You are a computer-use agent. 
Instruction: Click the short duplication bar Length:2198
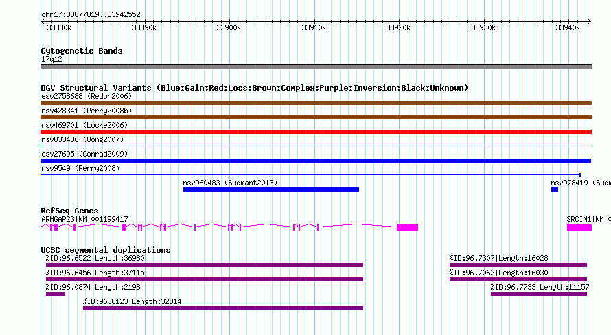[x=56, y=294]
